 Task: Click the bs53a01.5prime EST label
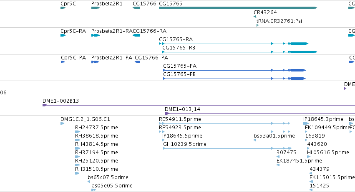[274, 136]
